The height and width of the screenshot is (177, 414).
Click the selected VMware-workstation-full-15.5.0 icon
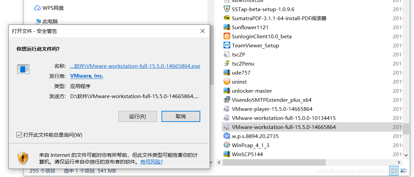point(227,127)
